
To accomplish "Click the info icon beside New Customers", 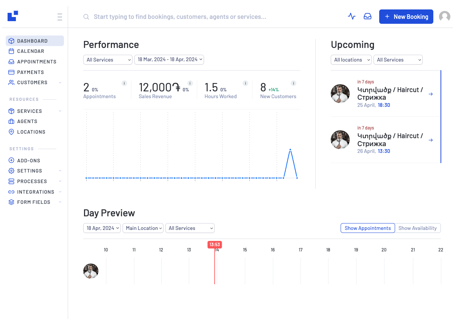I will point(293,83).
